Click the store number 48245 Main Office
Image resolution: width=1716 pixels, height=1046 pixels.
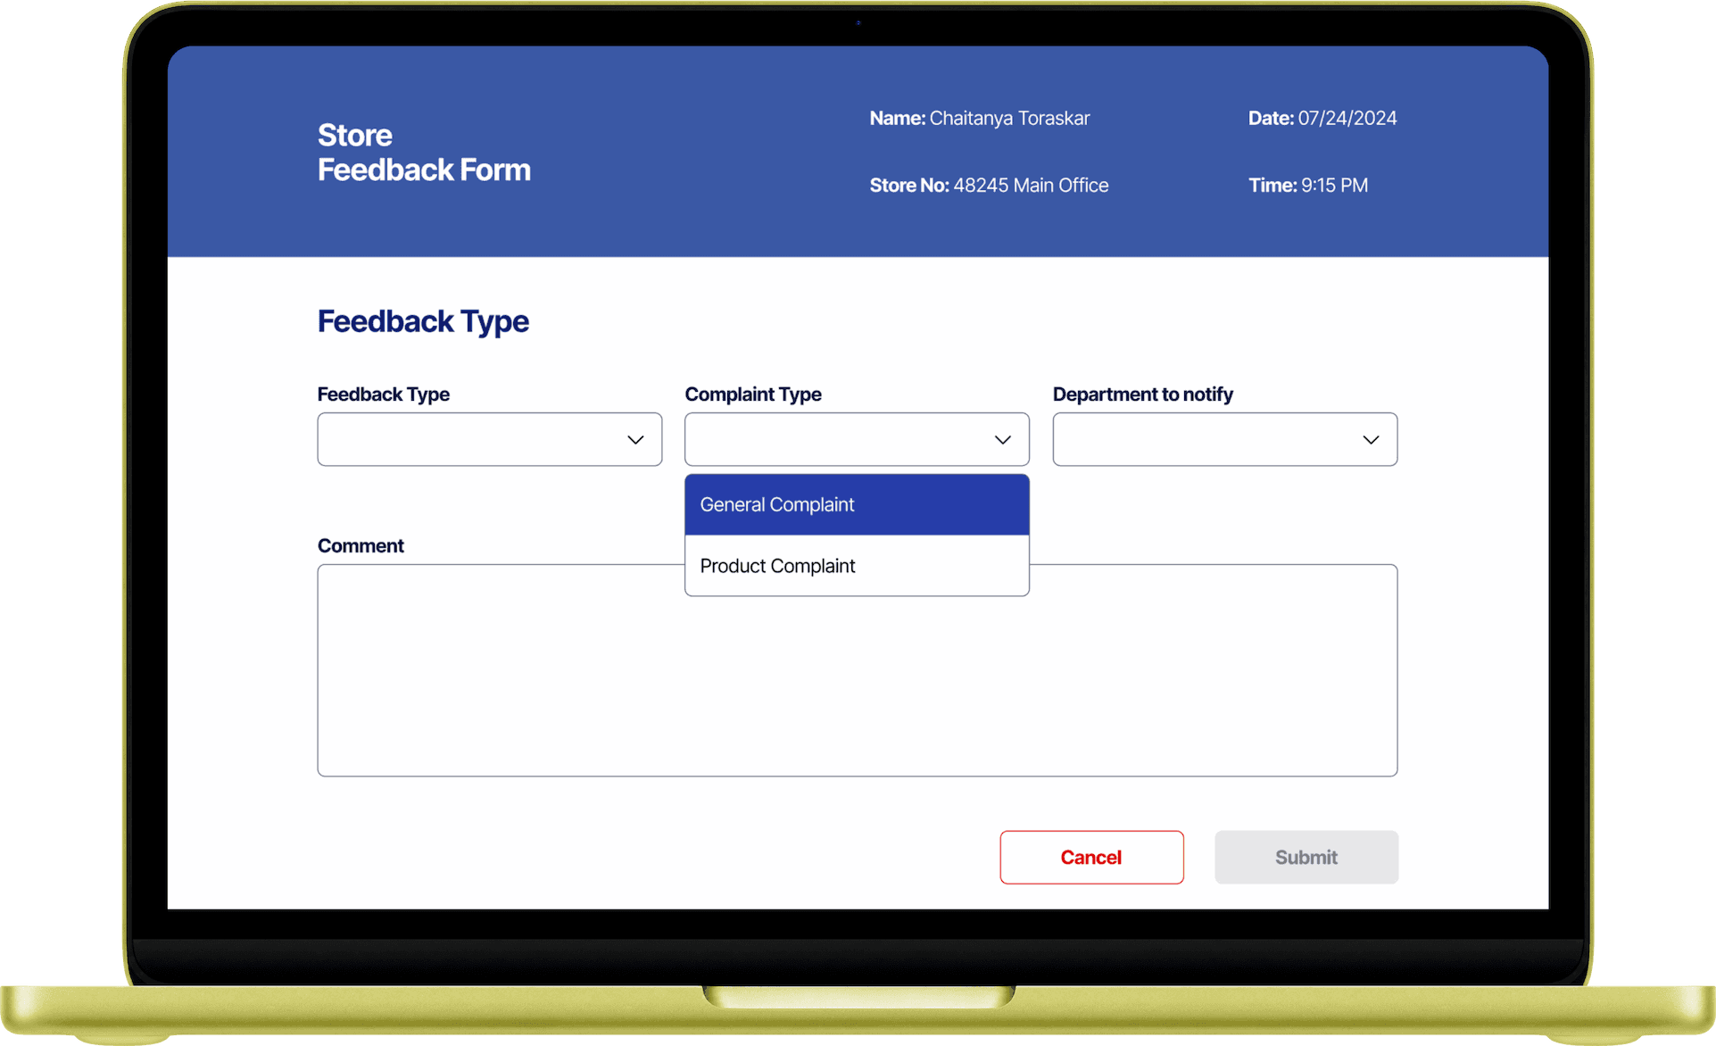(x=1031, y=186)
